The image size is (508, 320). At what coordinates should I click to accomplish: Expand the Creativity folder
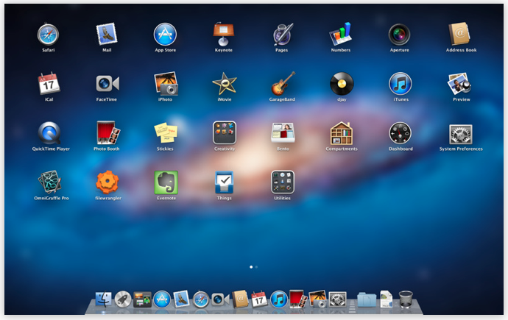coord(225,132)
